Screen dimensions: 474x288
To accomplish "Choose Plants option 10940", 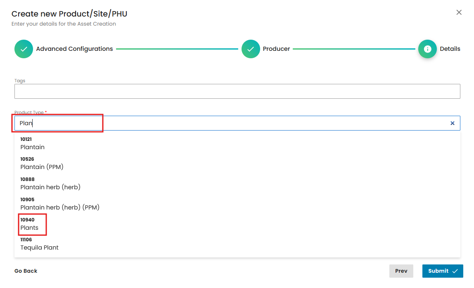I will 29,224.
